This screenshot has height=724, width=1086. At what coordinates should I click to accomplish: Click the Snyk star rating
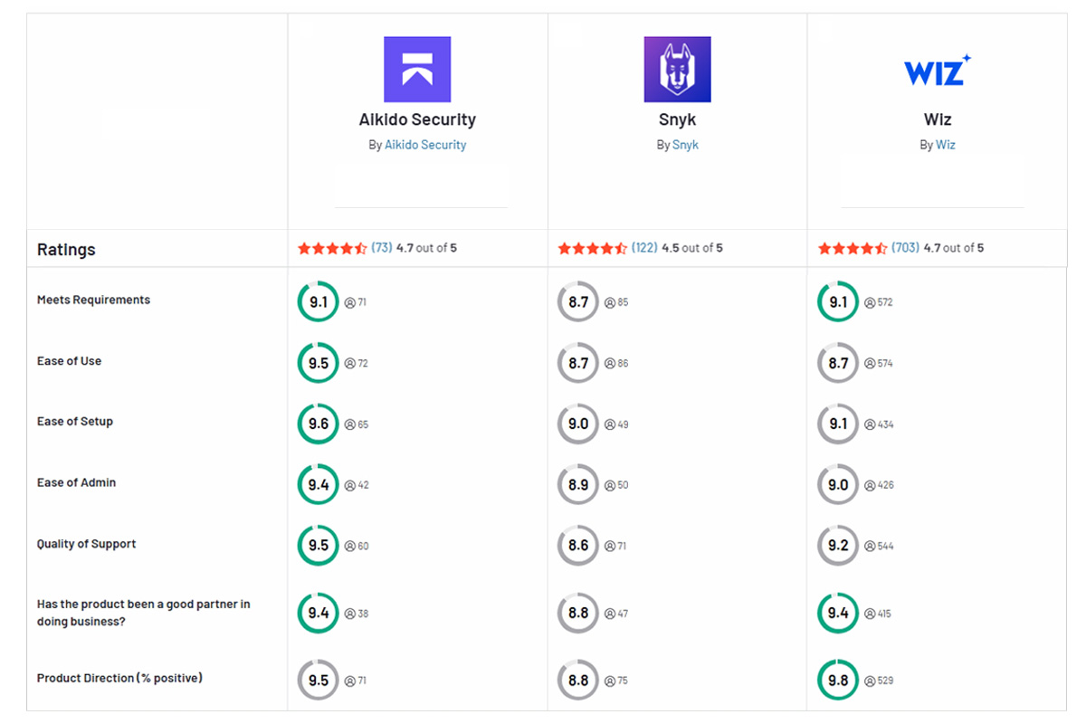click(593, 248)
